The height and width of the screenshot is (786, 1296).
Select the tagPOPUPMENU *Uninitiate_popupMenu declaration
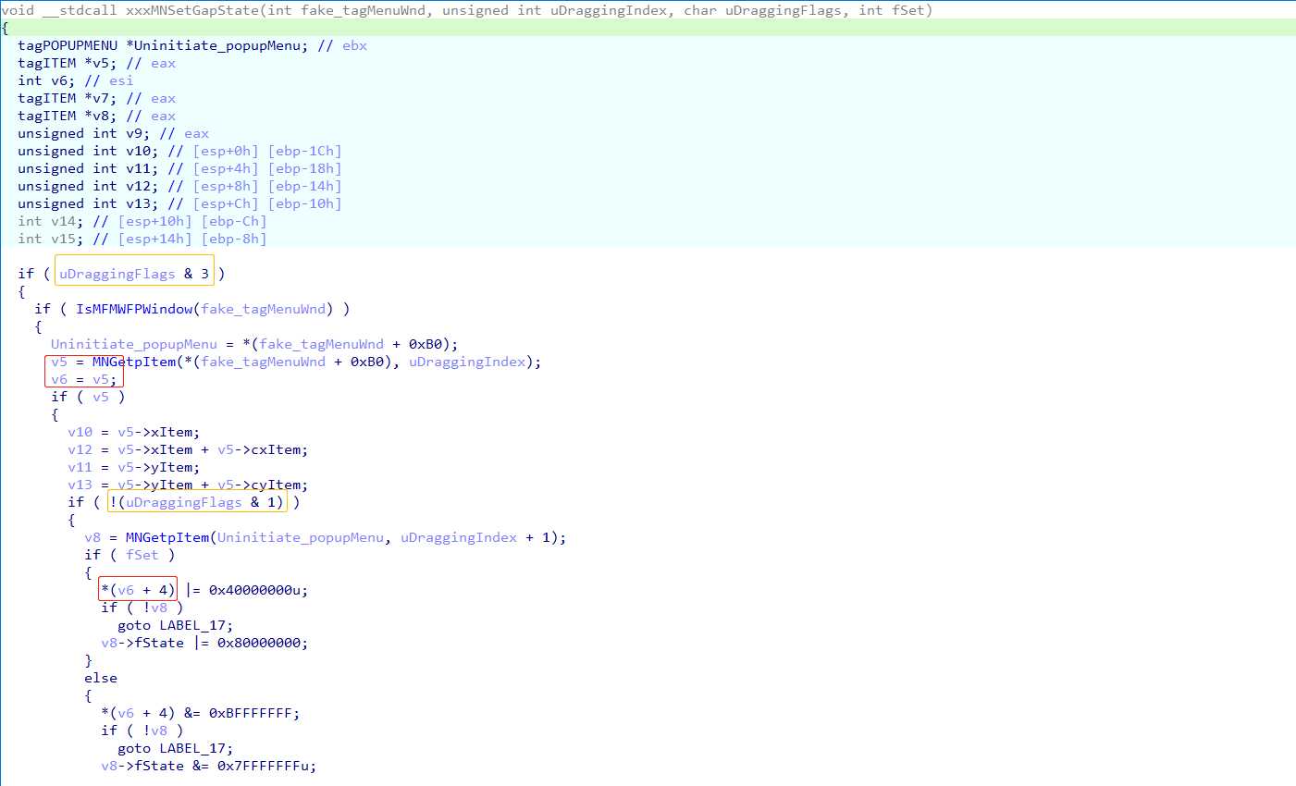[192, 45]
